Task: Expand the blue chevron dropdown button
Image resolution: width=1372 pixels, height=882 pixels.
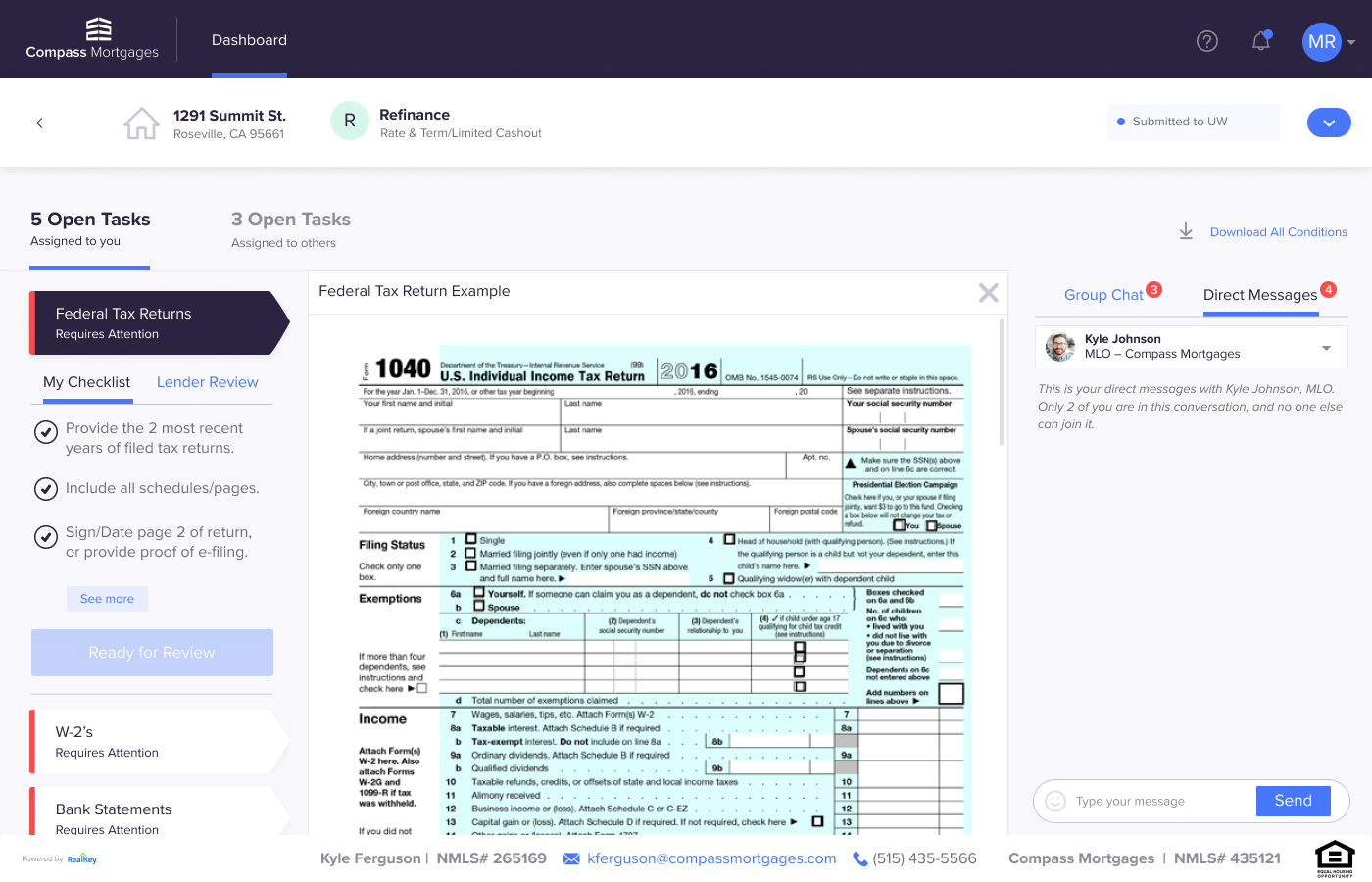Action: coord(1329,122)
